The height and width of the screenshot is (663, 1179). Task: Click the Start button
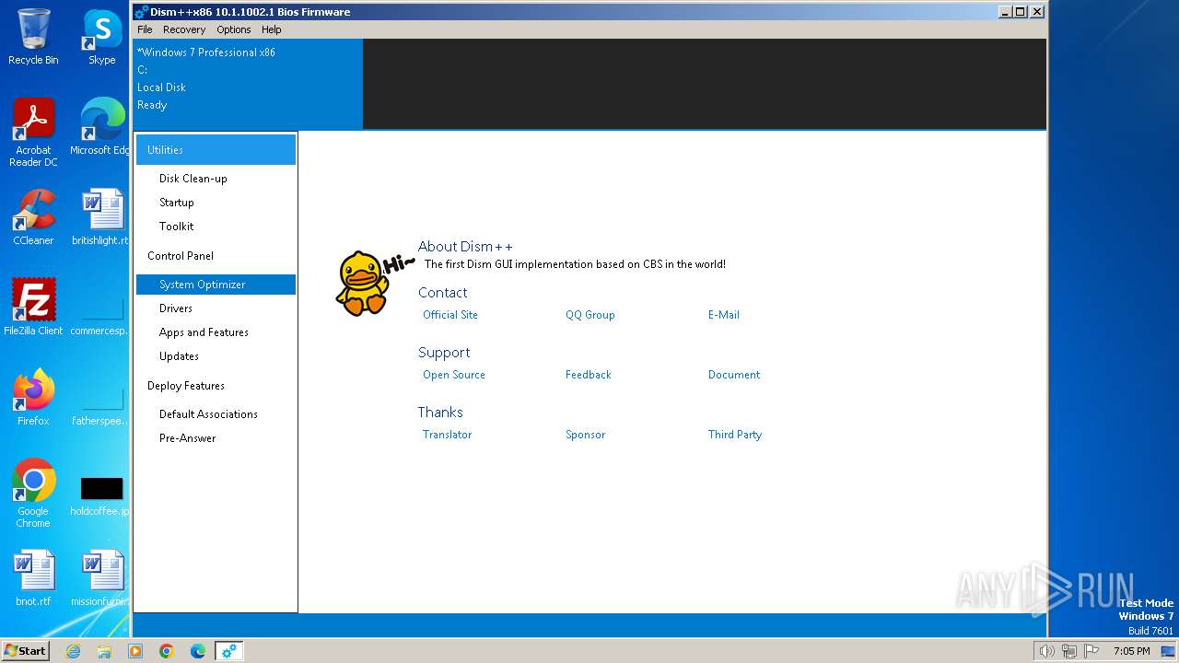point(25,651)
